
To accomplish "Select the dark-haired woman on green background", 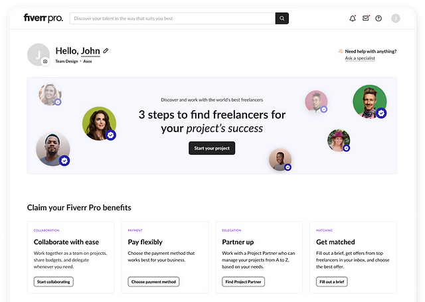I will tap(99, 123).
